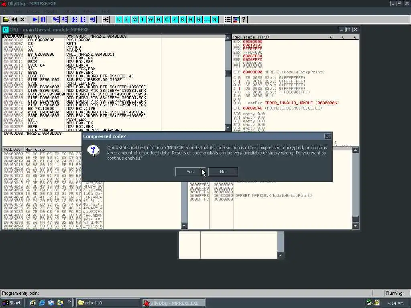Show Call stack with K button
The width and height of the screenshot is (411, 308).
183,20
